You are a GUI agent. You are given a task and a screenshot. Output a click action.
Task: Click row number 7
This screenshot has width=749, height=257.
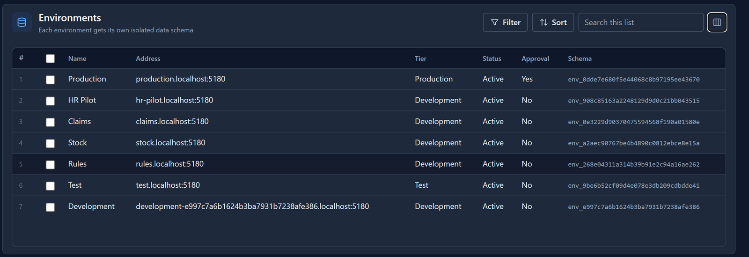click(x=21, y=206)
